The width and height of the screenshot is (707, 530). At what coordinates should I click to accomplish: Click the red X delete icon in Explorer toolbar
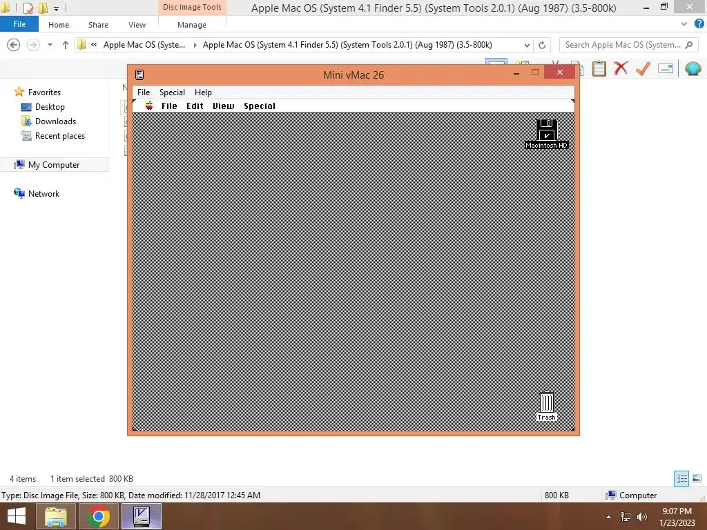coord(621,68)
